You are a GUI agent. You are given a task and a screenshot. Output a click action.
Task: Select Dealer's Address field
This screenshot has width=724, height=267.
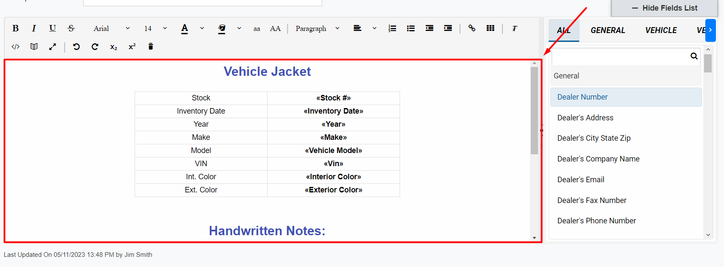(x=626, y=118)
